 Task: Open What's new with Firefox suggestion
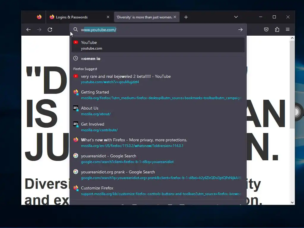click(158, 143)
